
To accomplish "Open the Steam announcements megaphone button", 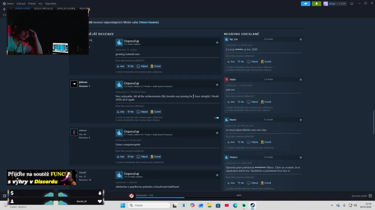I will coord(306,4).
